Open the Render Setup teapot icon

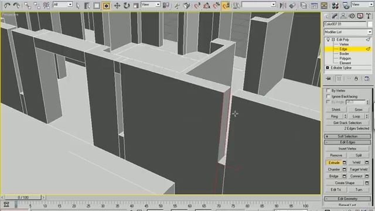[346, 5]
